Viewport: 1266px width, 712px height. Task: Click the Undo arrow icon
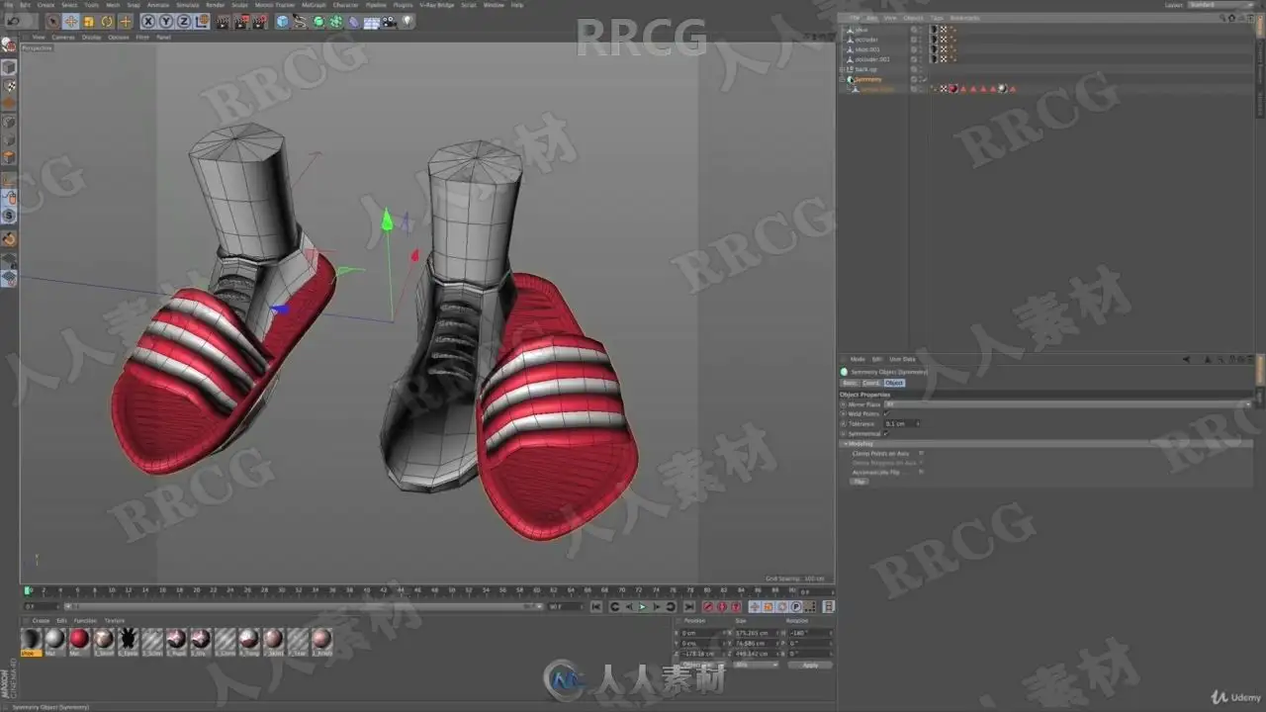(x=13, y=22)
